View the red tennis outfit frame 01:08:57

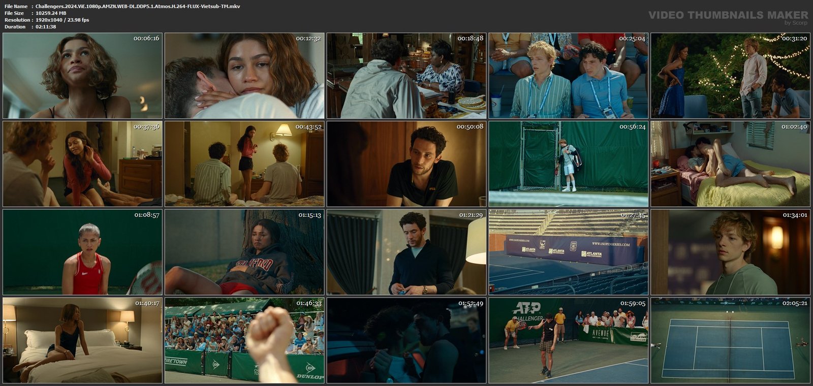[x=82, y=252]
